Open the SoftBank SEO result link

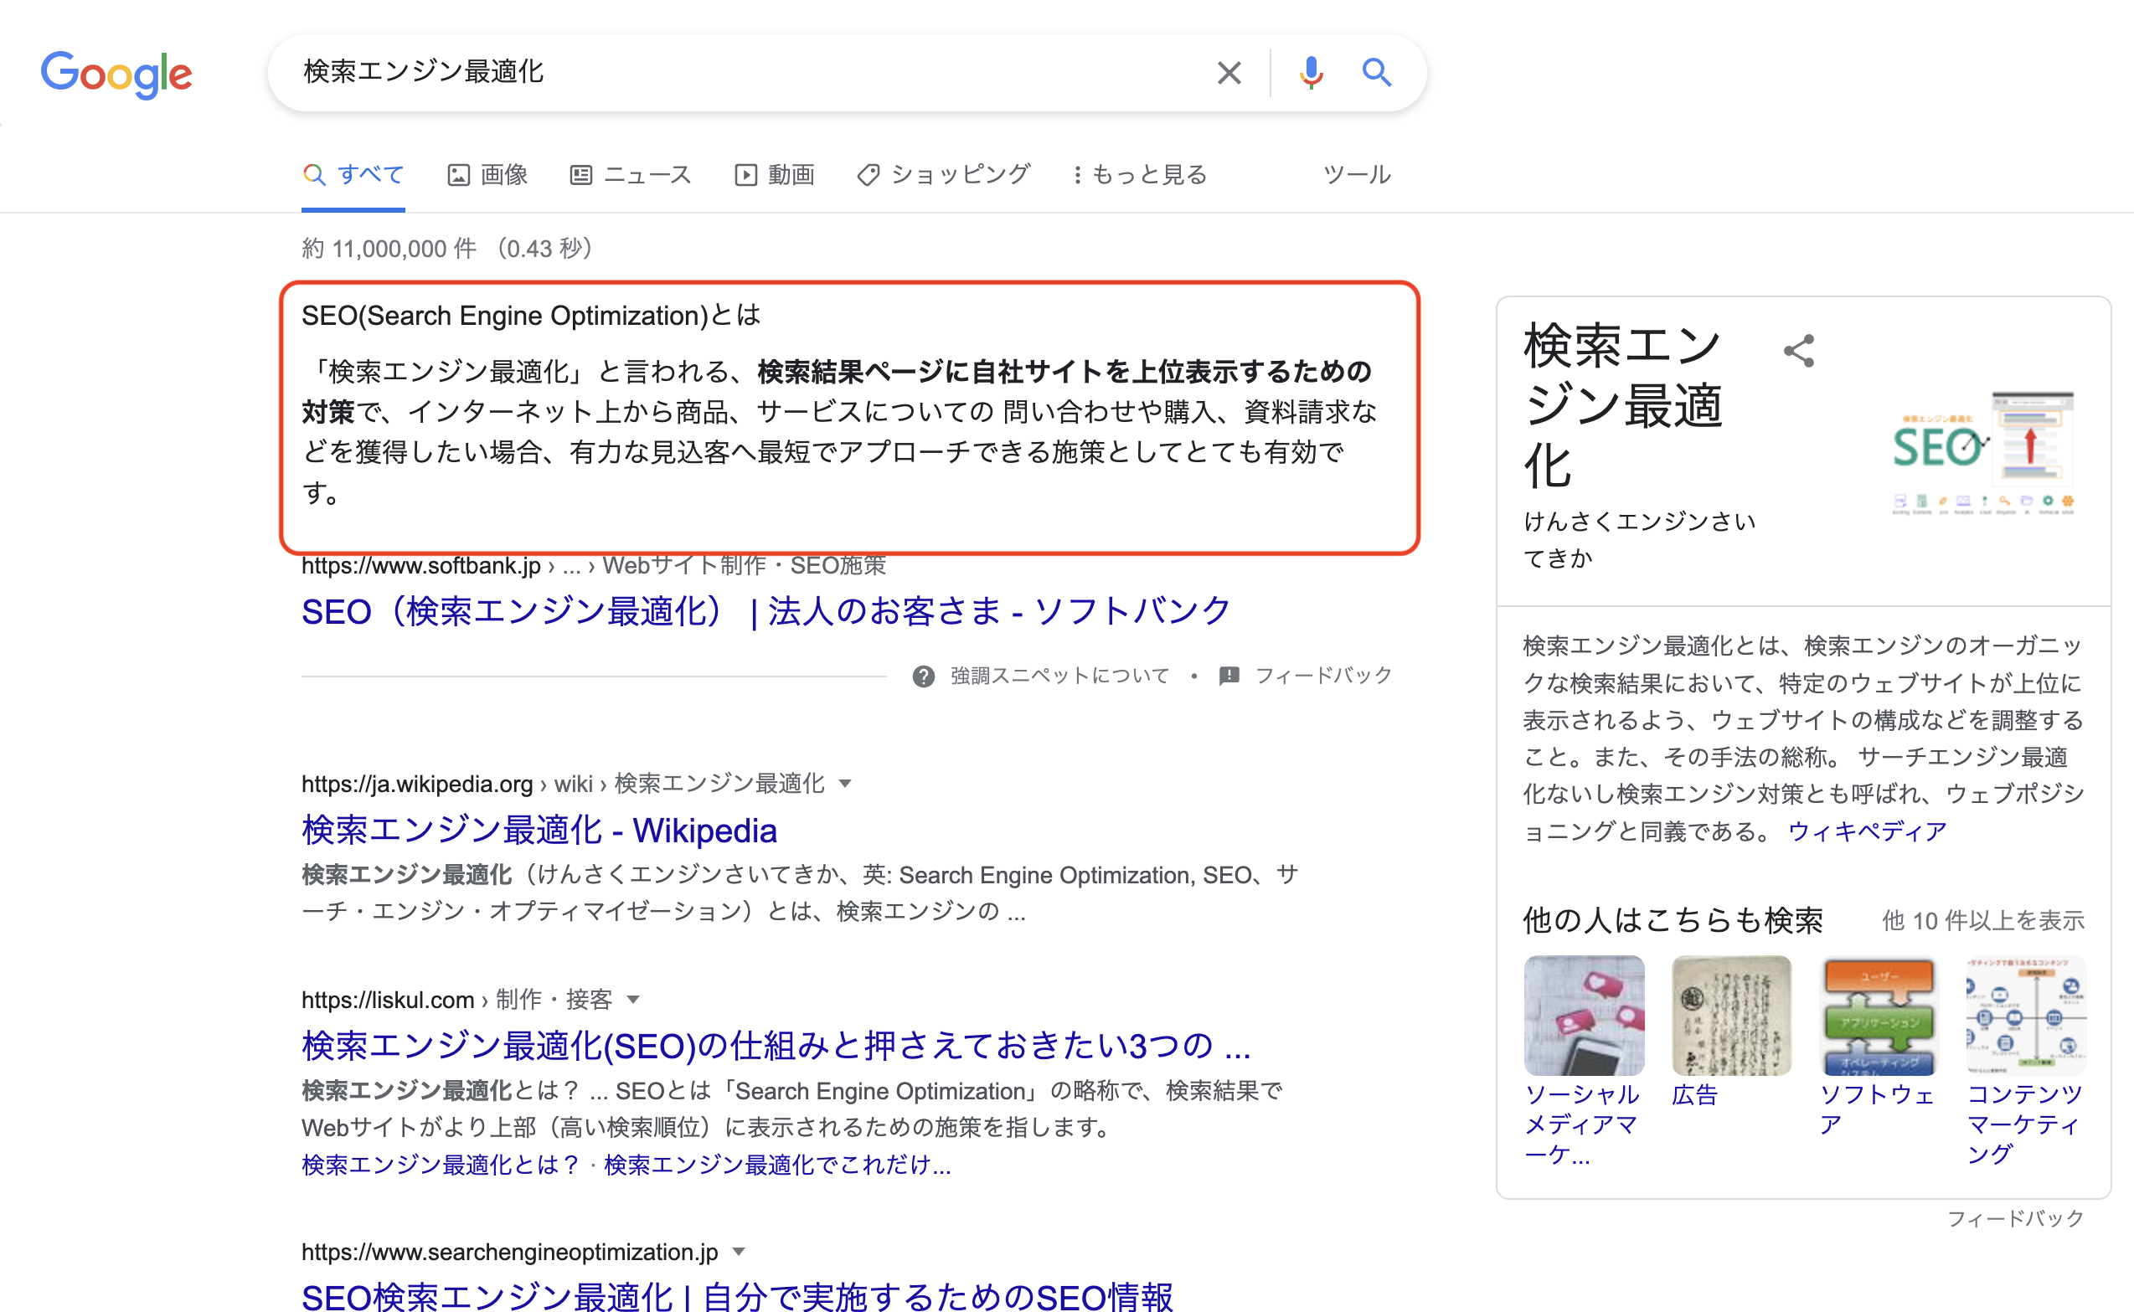click(765, 612)
